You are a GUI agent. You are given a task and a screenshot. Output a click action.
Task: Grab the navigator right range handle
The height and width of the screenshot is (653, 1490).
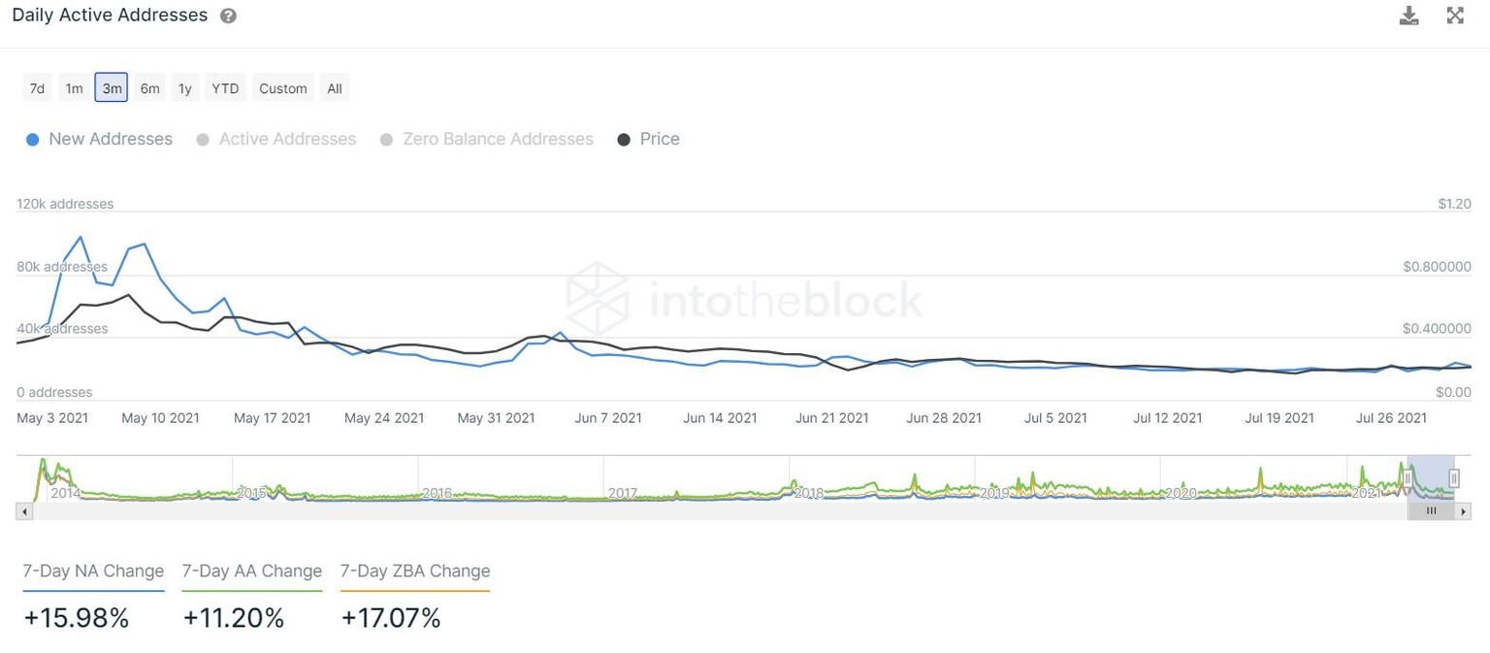click(x=1454, y=478)
